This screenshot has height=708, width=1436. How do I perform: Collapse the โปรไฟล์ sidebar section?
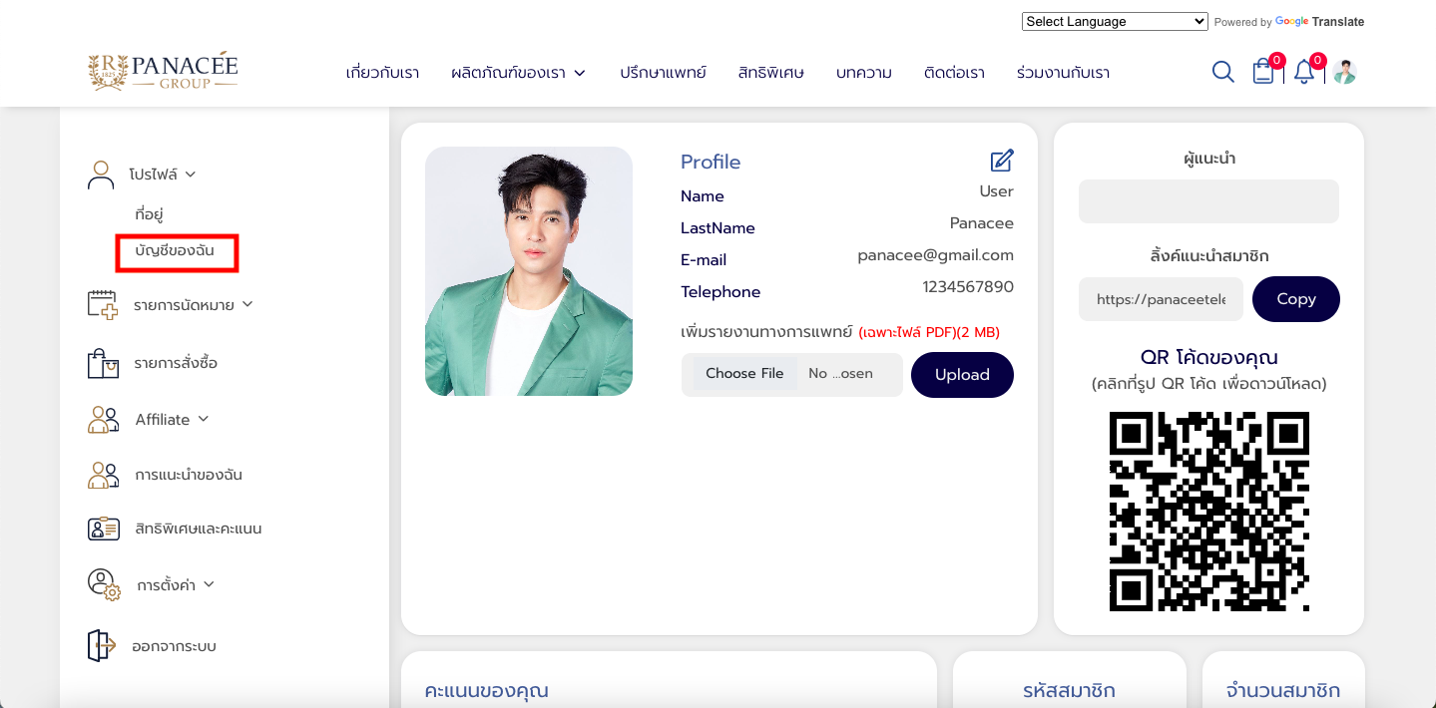pyautogui.click(x=162, y=174)
